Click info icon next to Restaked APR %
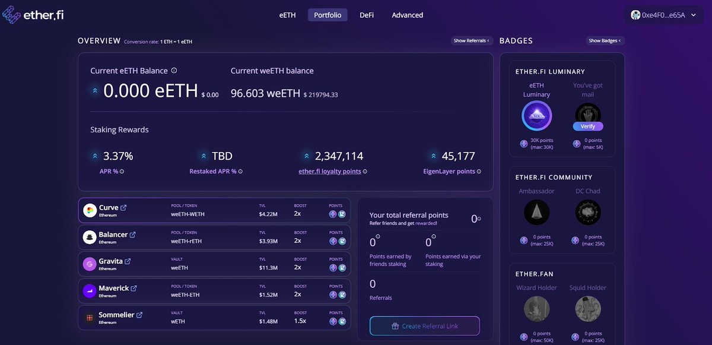712x345 pixels. click(x=240, y=172)
